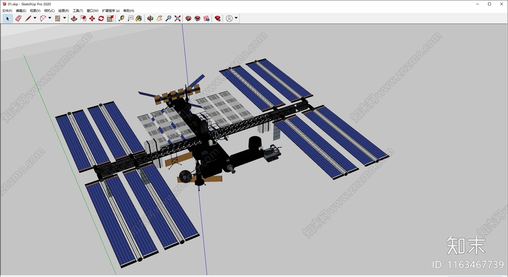Viewport: 508px width, 277px height.
Task: Select the Scale tool
Action: point(110,19)
